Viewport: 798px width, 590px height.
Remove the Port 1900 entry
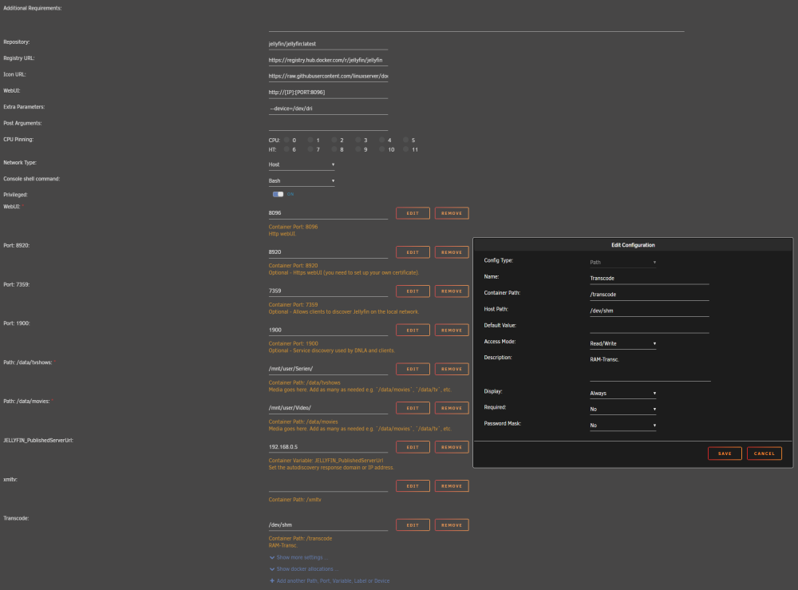click(452, 331)
